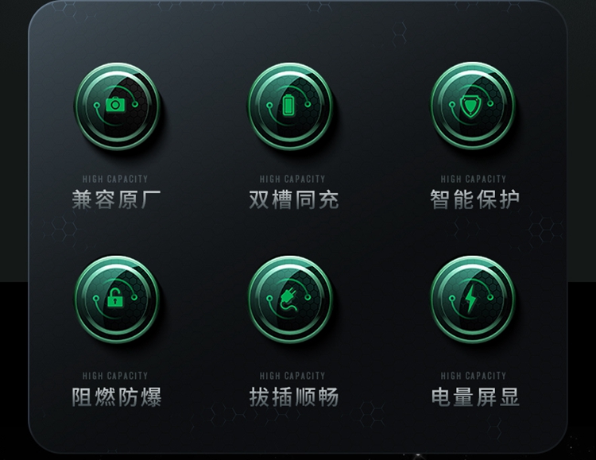Click the power plug icon for 拔插顺畅
The image size is (596, 460).
[289, 299]
